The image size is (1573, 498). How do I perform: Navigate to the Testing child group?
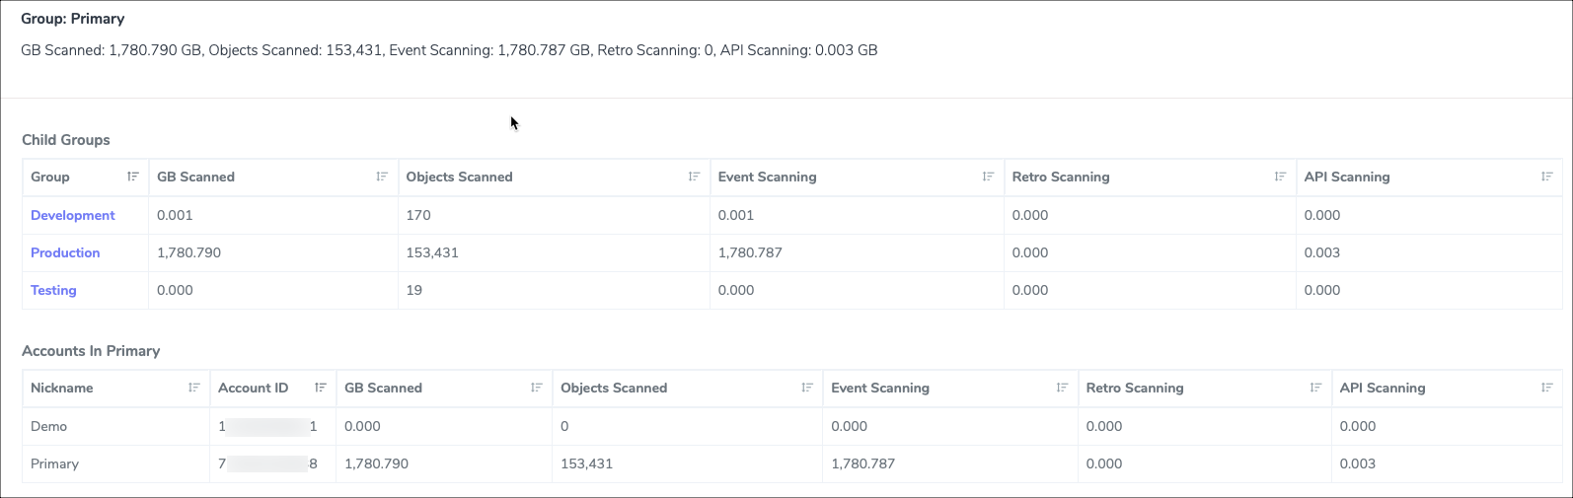point(53,290)
